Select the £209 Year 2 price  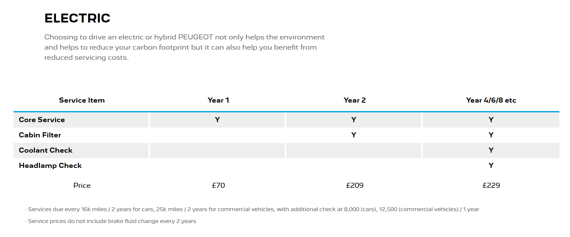(355, 186)
